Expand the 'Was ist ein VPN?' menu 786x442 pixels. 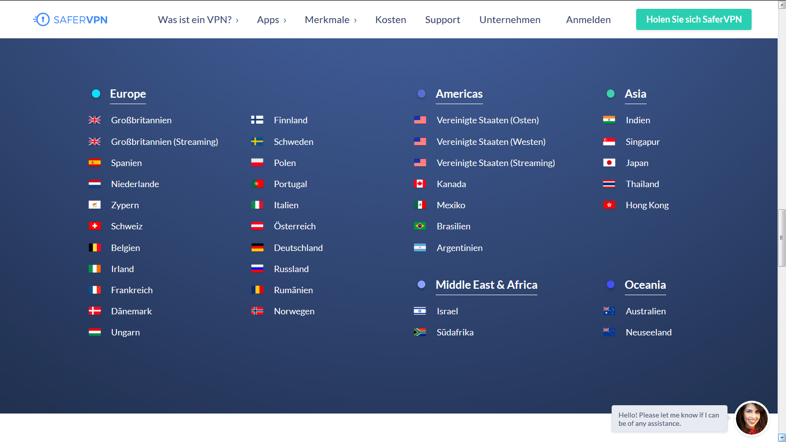coord(198,20)
